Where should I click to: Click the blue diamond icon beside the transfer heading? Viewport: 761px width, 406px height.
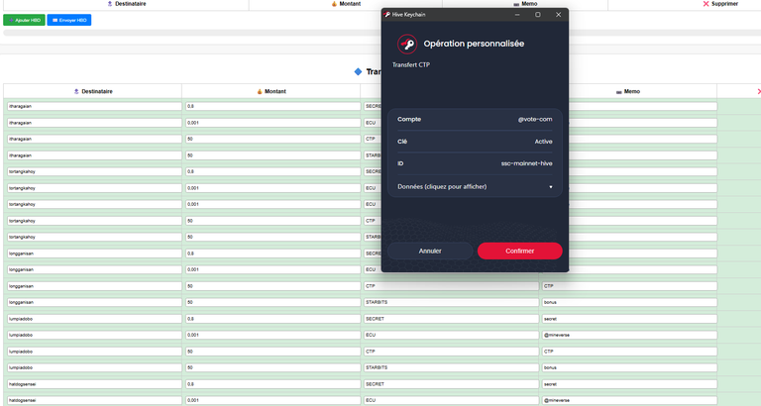pos(358,71)
